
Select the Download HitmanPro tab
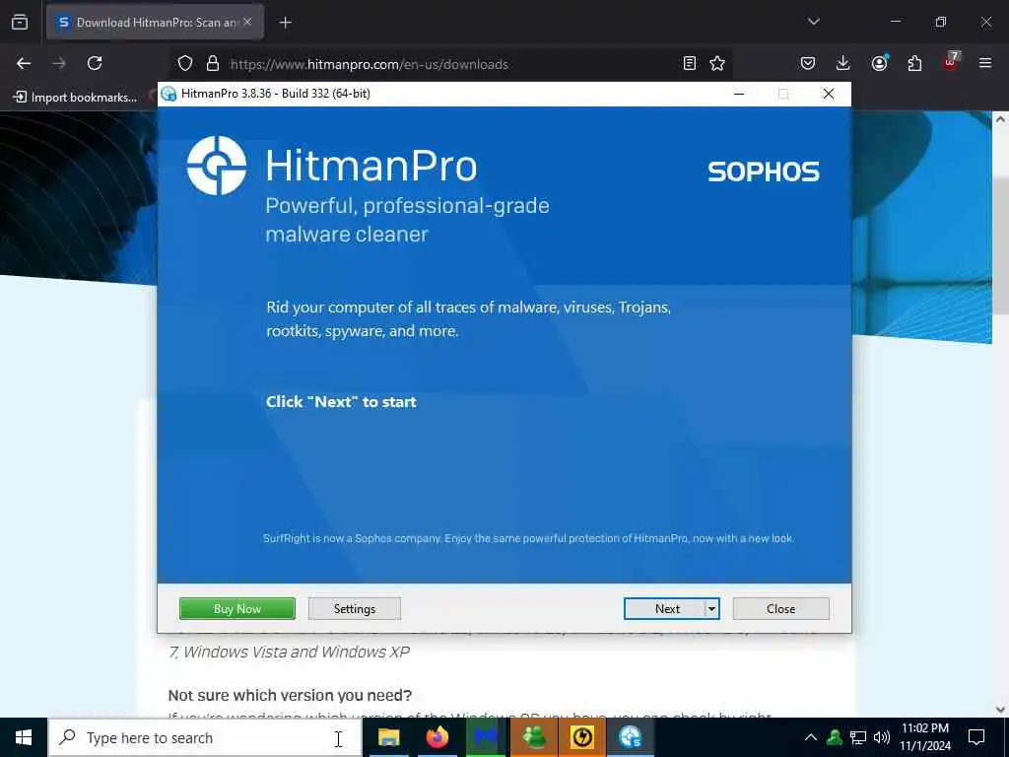pos(155,22)
